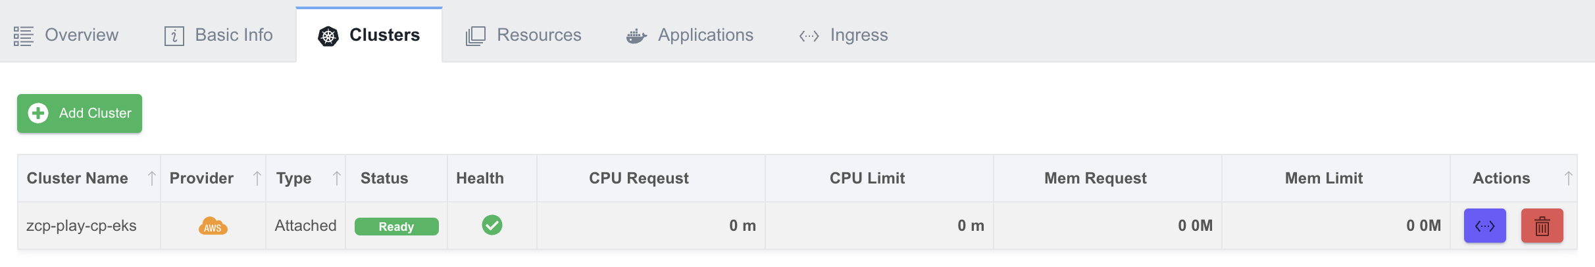Click the green health checkmark icon

(492, 225)
